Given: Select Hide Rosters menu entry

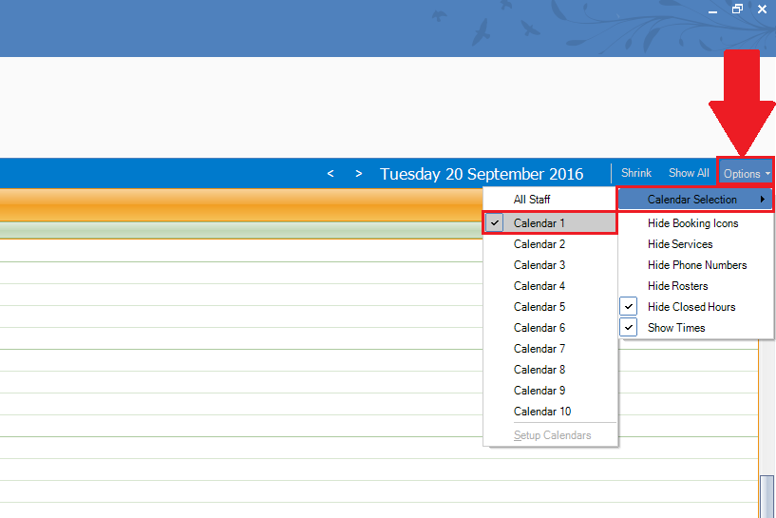Looking at the screenshot, I should [677, 286].
